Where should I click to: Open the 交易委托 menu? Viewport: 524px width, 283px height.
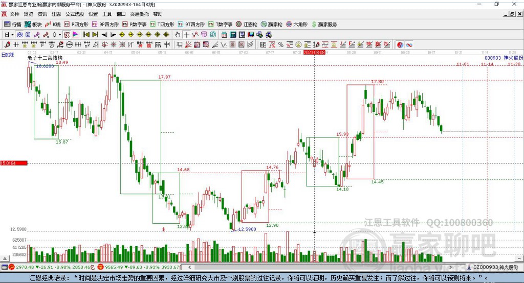coord(139,14)
